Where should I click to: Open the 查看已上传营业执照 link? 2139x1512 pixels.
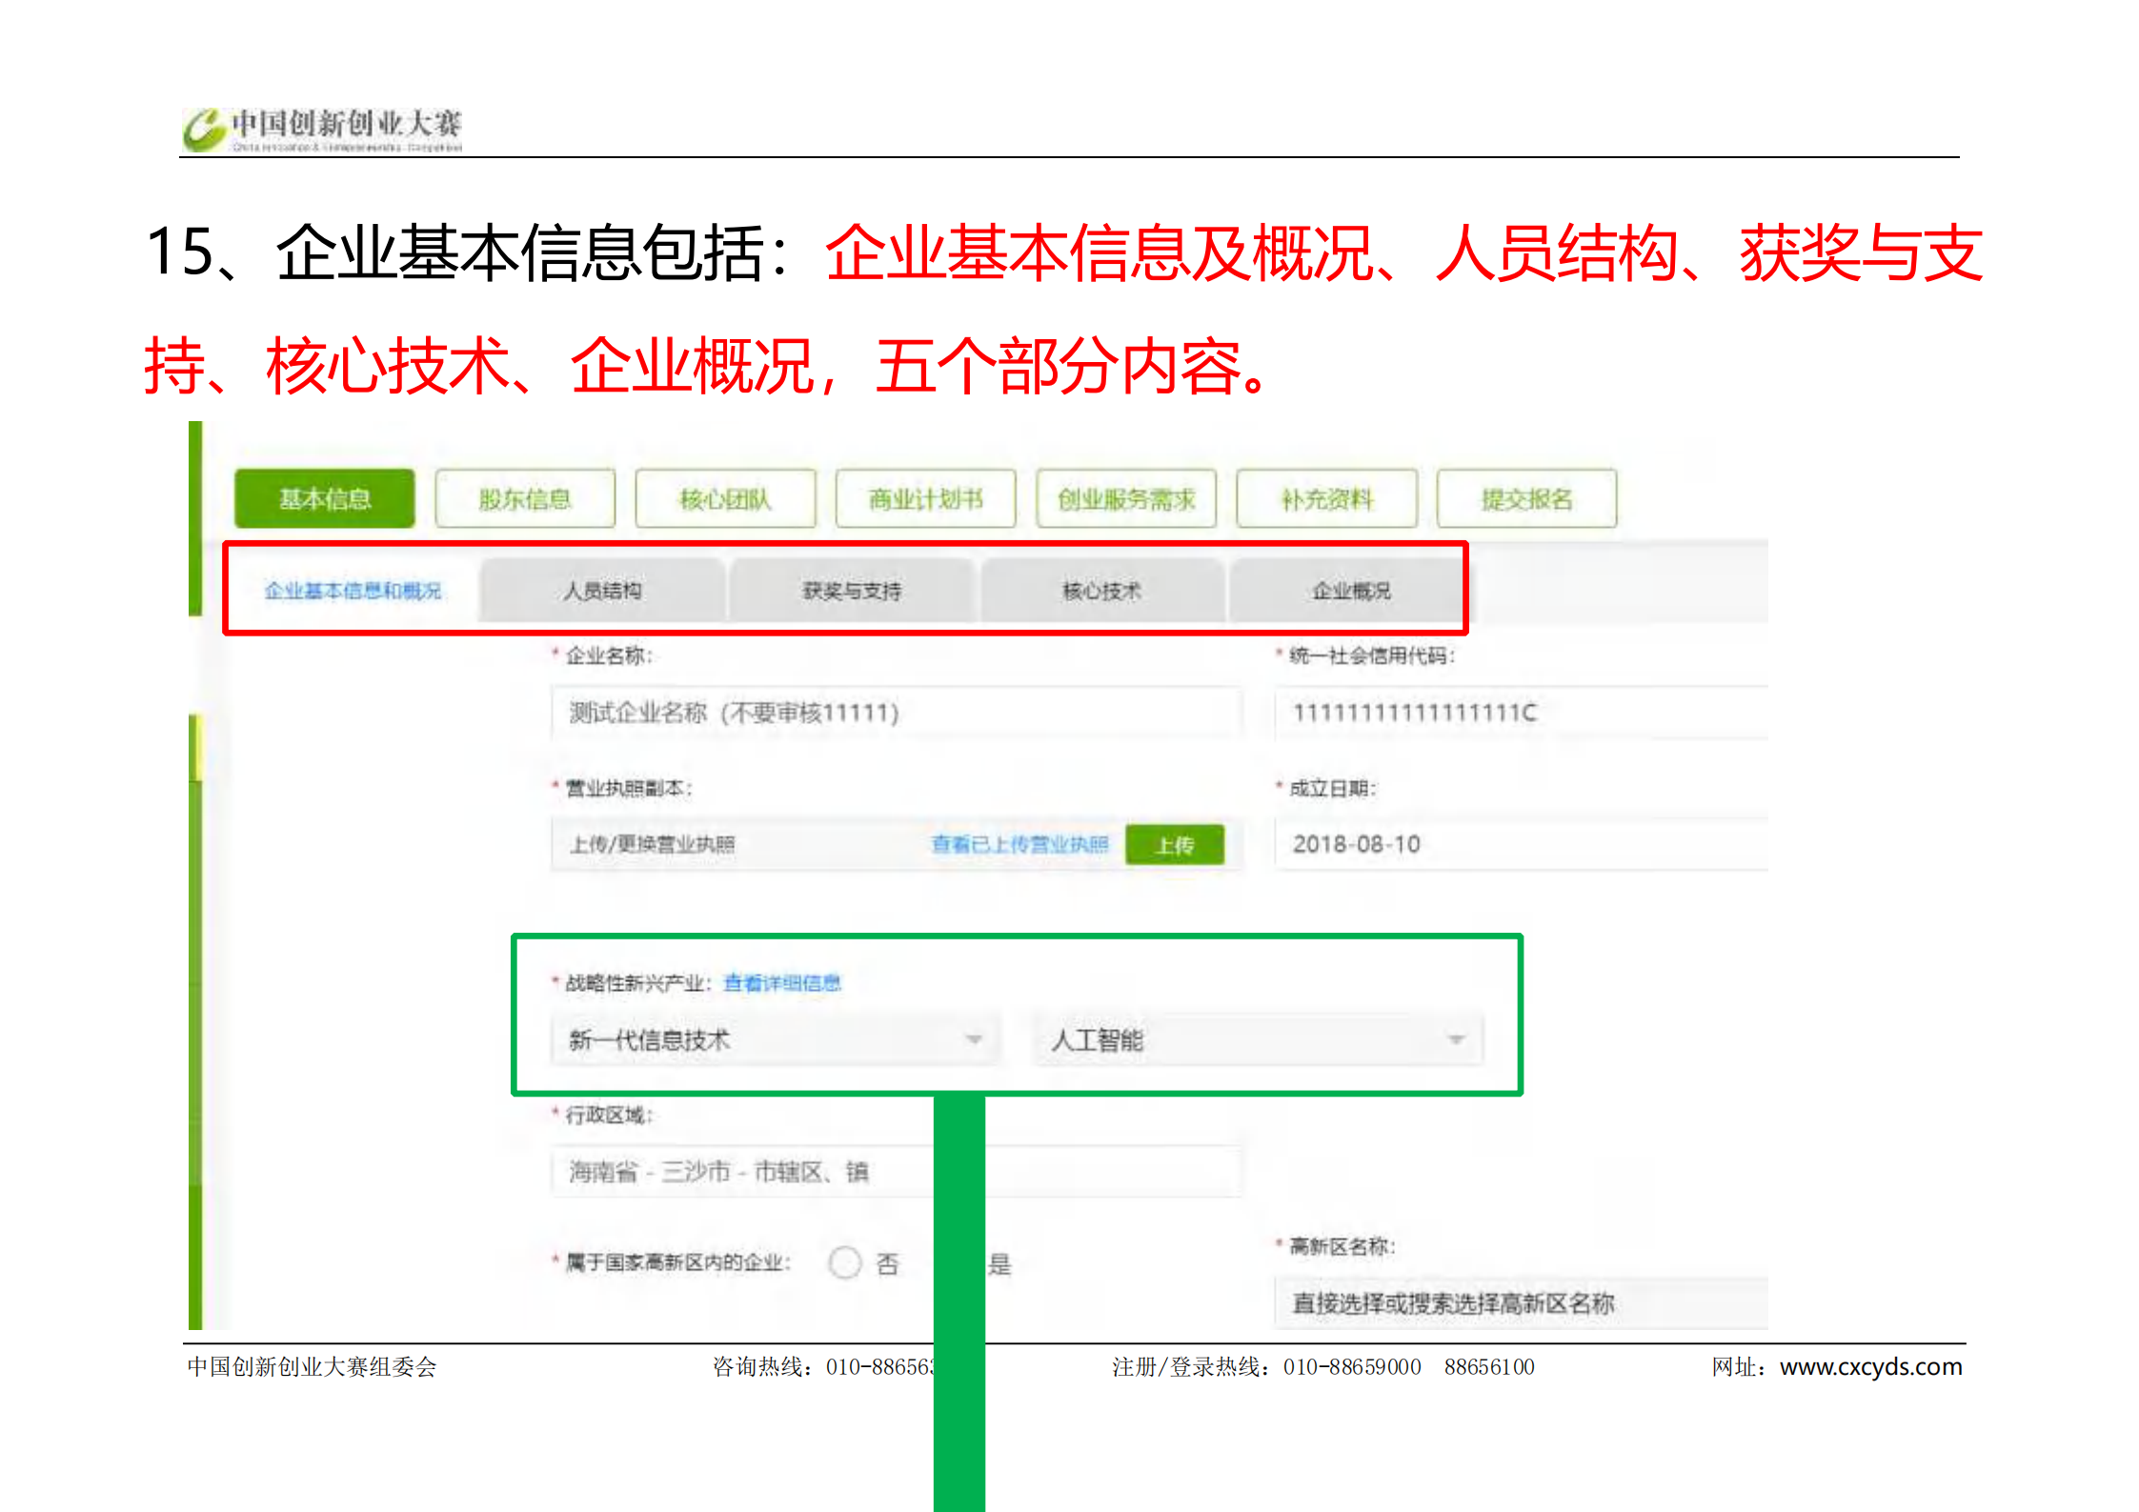[x=1019, y=844]
